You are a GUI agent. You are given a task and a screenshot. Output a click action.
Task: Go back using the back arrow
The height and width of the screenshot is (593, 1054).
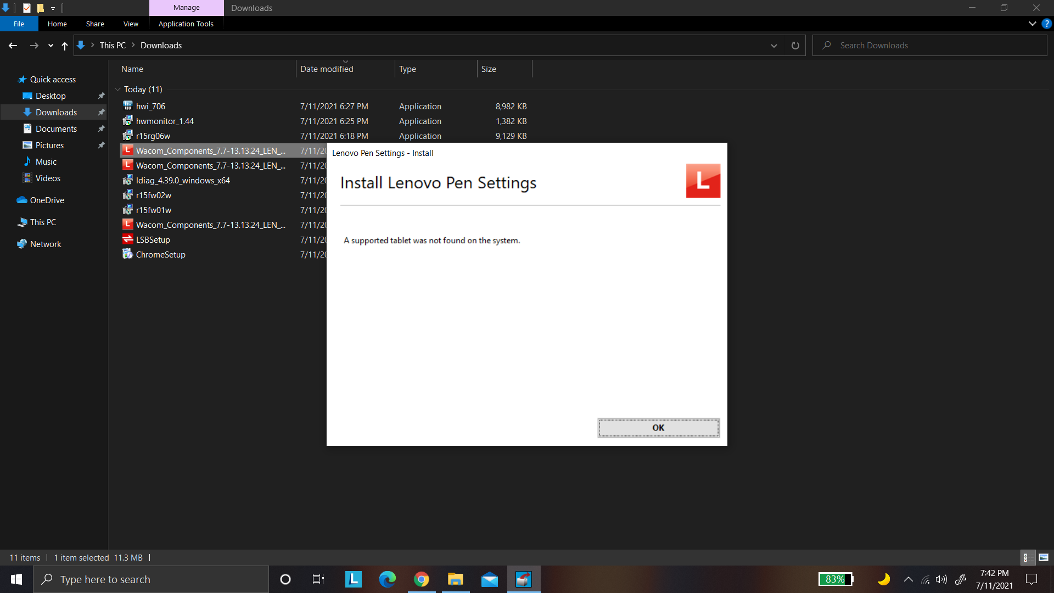[13, 46]
